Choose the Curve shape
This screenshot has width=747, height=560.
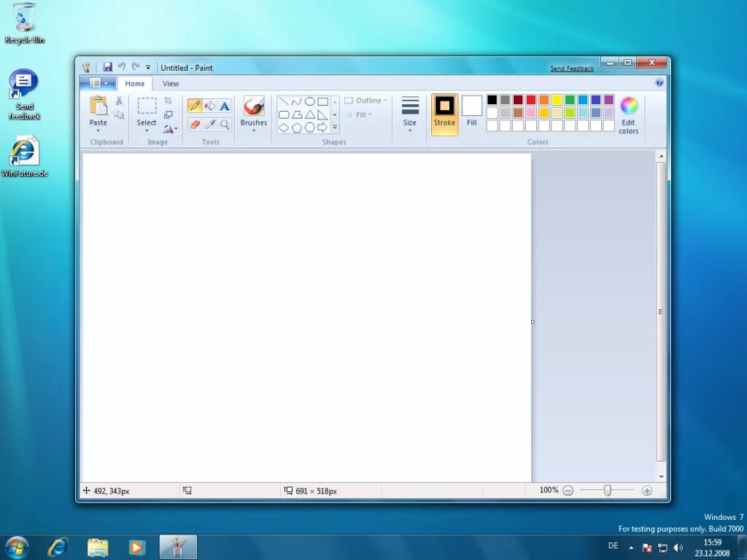pos(297,101)
